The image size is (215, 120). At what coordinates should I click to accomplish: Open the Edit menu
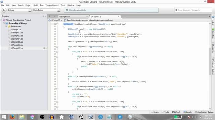pos(8,5)
